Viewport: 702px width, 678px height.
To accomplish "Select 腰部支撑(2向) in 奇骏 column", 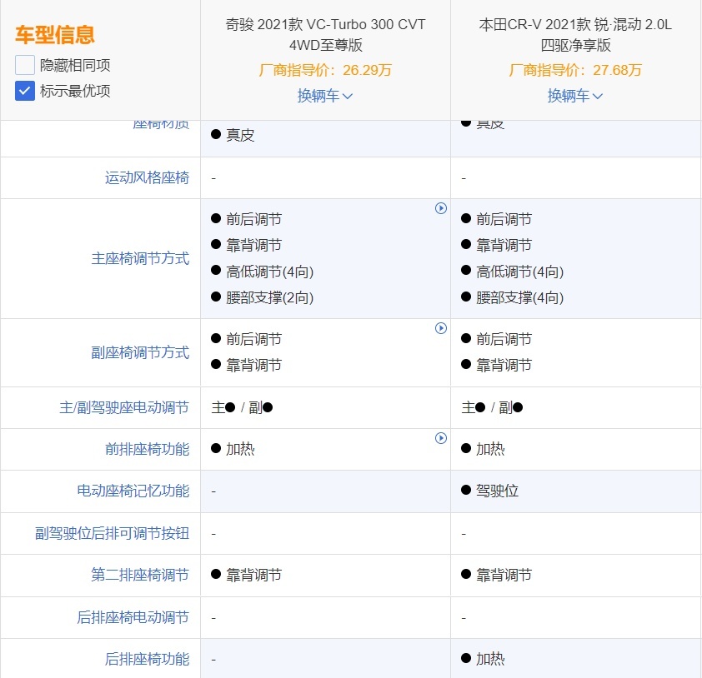I will (269, 297).
